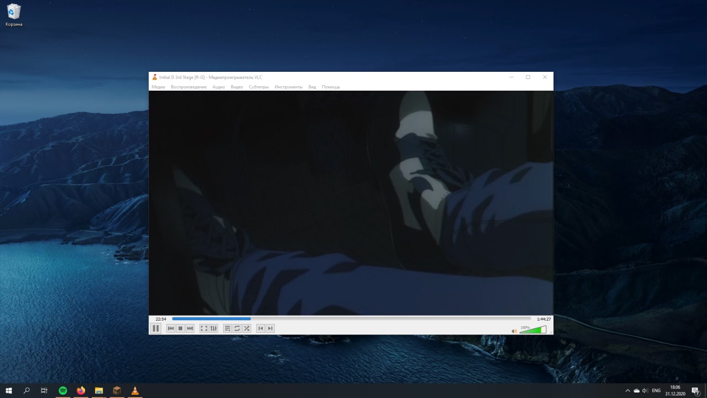Change ENG input language
Screen dimensions: 707x398
[656, 391]
